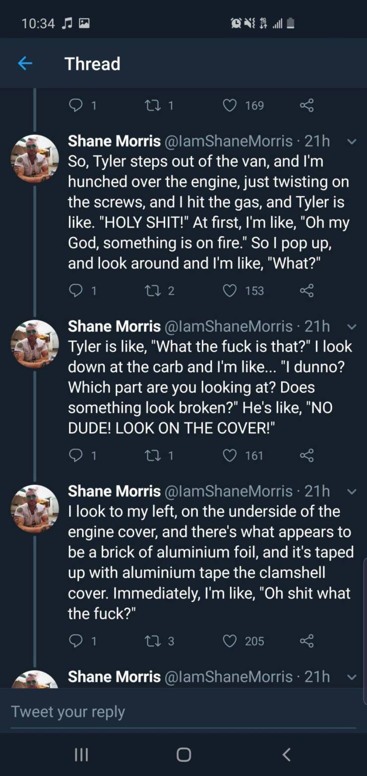The height and width of the screenshot is (776, 367).
Task: Like the tweet showing 153 likes
Action: [229, 291]
